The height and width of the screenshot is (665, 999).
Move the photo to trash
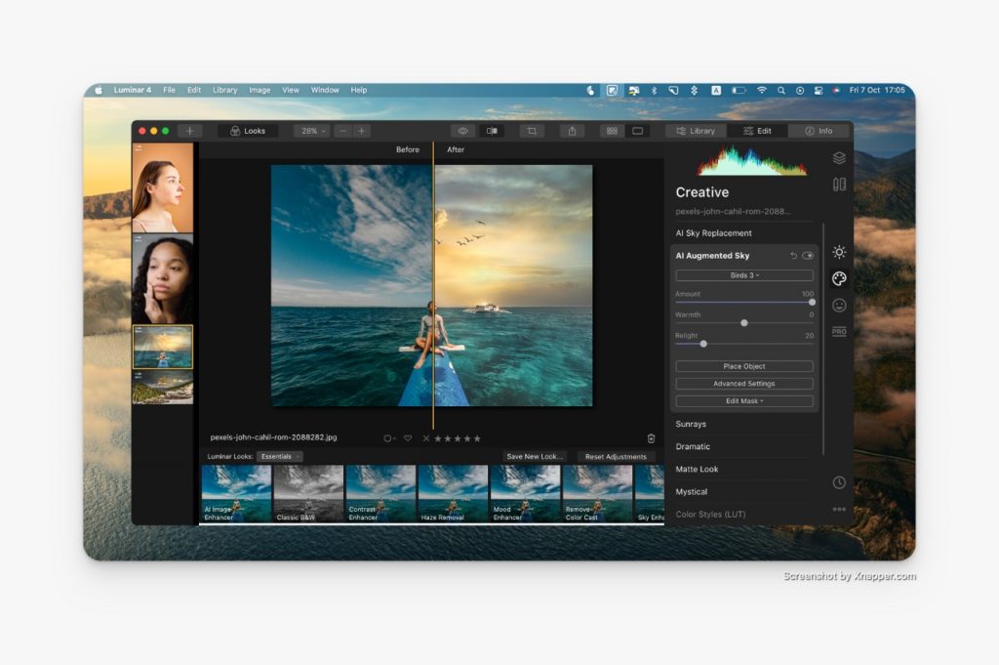[651, 438]
